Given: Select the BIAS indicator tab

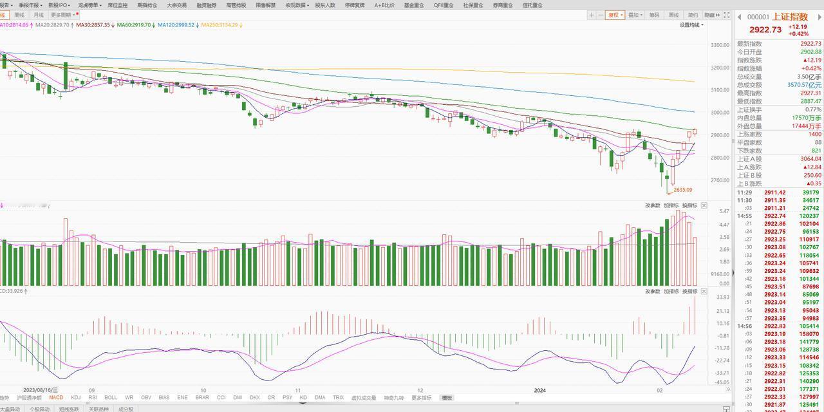Looking at the screenshot, I should point(164,398).
